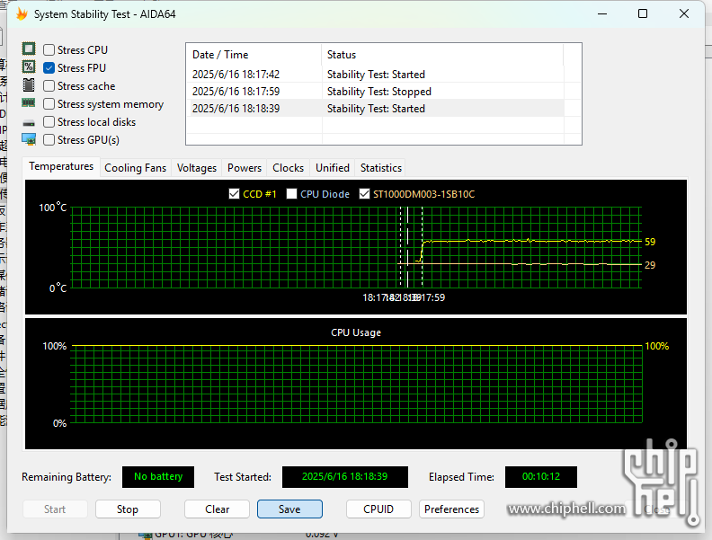Select the 18:18:39 Stability Test: Started log row
Image resolution: width=712 pixels, height=540 pixels.
[x=375, y=109]
